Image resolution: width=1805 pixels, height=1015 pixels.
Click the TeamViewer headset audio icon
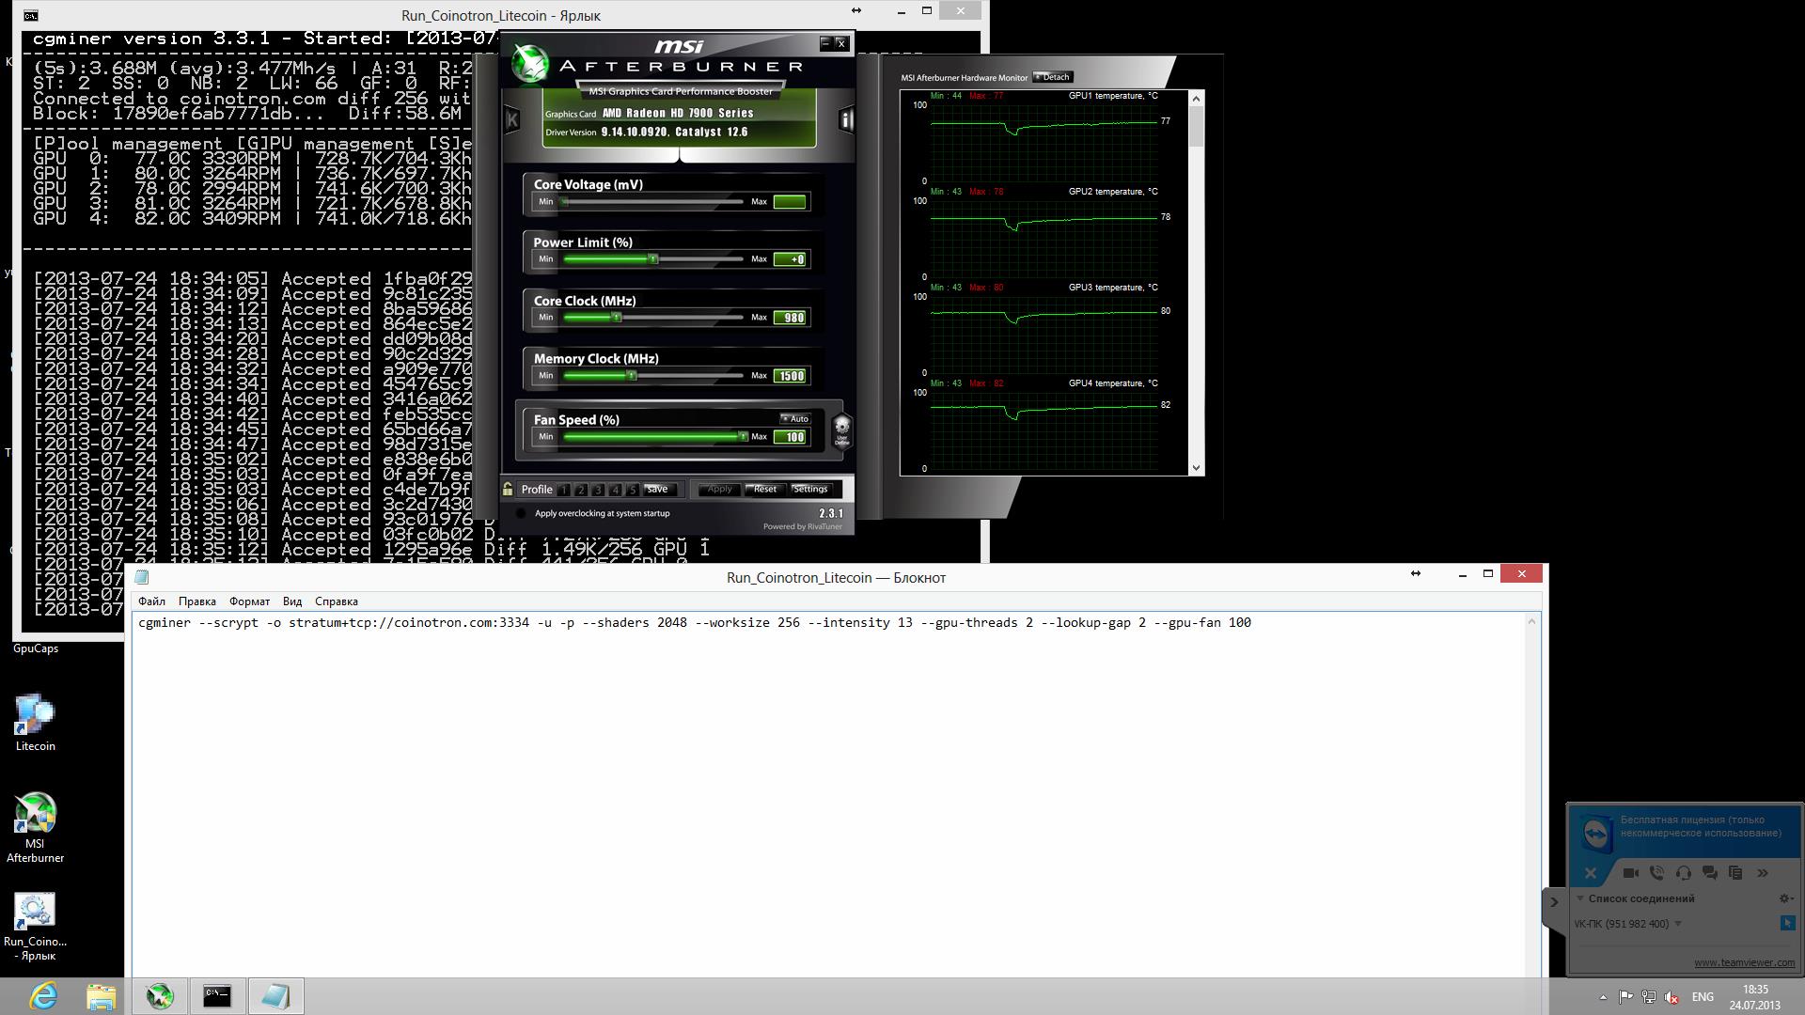1684,873
